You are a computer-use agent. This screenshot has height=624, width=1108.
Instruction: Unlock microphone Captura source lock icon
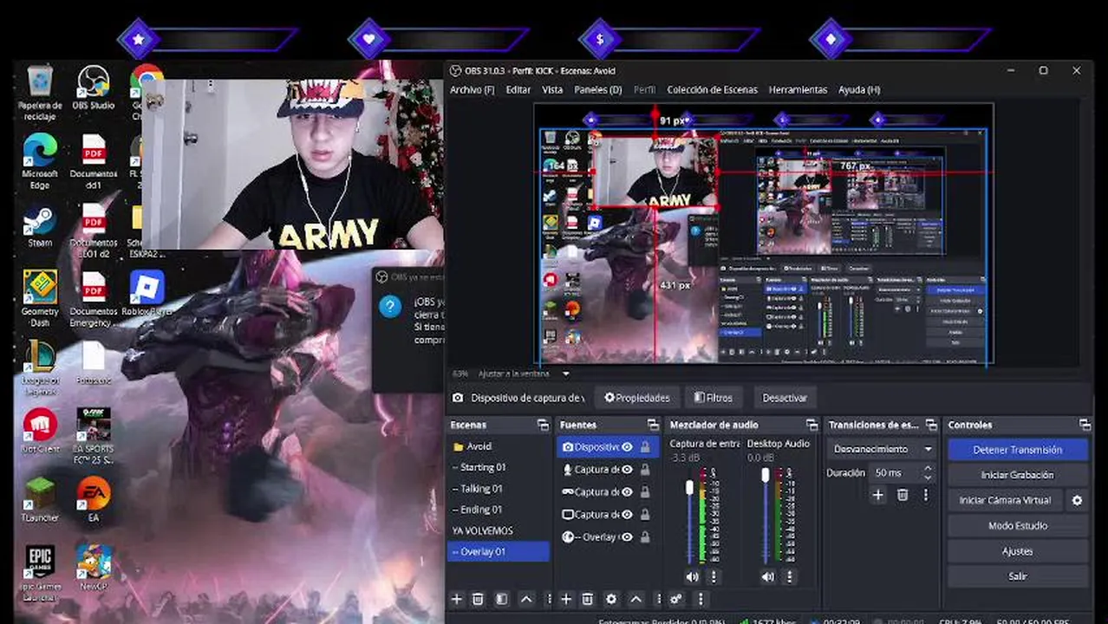(x=645, y=470)
